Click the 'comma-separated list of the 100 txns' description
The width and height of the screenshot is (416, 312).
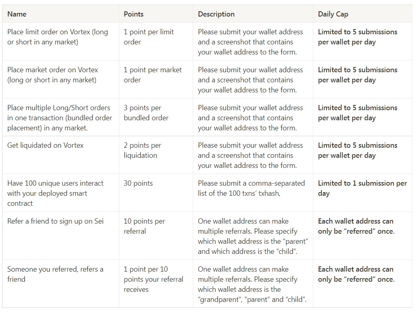[251, 188]
